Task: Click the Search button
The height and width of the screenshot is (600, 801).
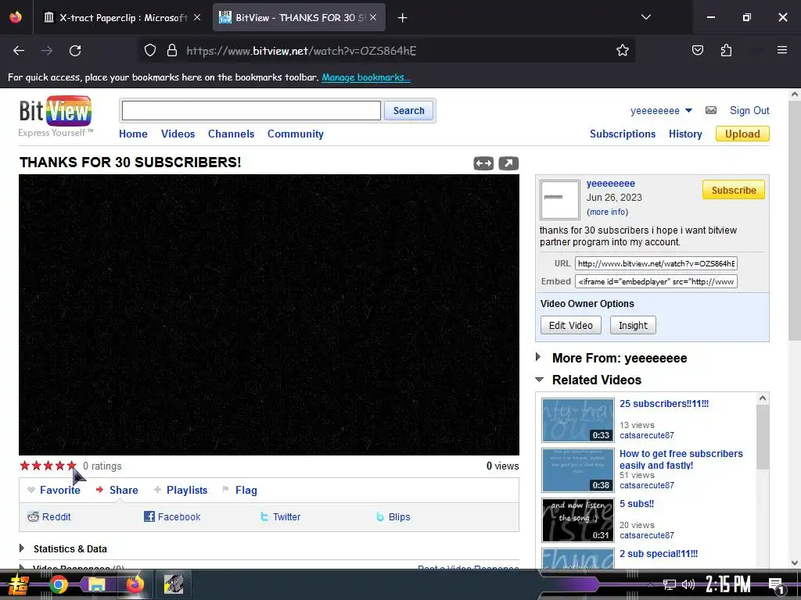Action: tap(408, 111)
